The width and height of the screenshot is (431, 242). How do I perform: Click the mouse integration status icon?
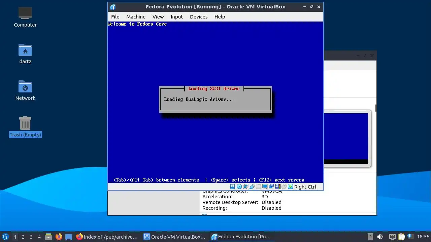click(x=284, y=187)
